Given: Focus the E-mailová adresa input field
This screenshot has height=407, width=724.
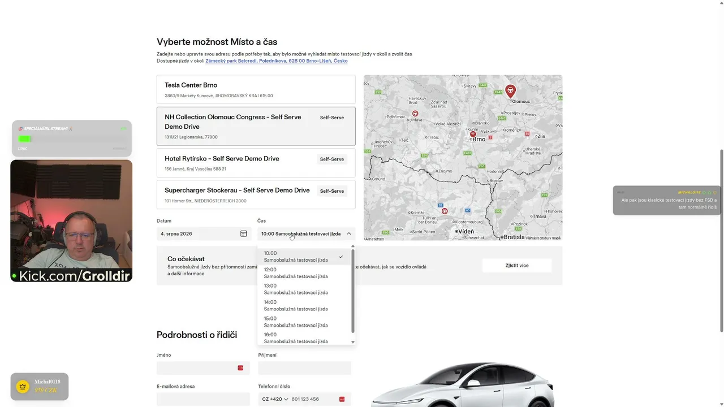Looking at the screenshot, I should pyautogui.click(x=203, y=399).
